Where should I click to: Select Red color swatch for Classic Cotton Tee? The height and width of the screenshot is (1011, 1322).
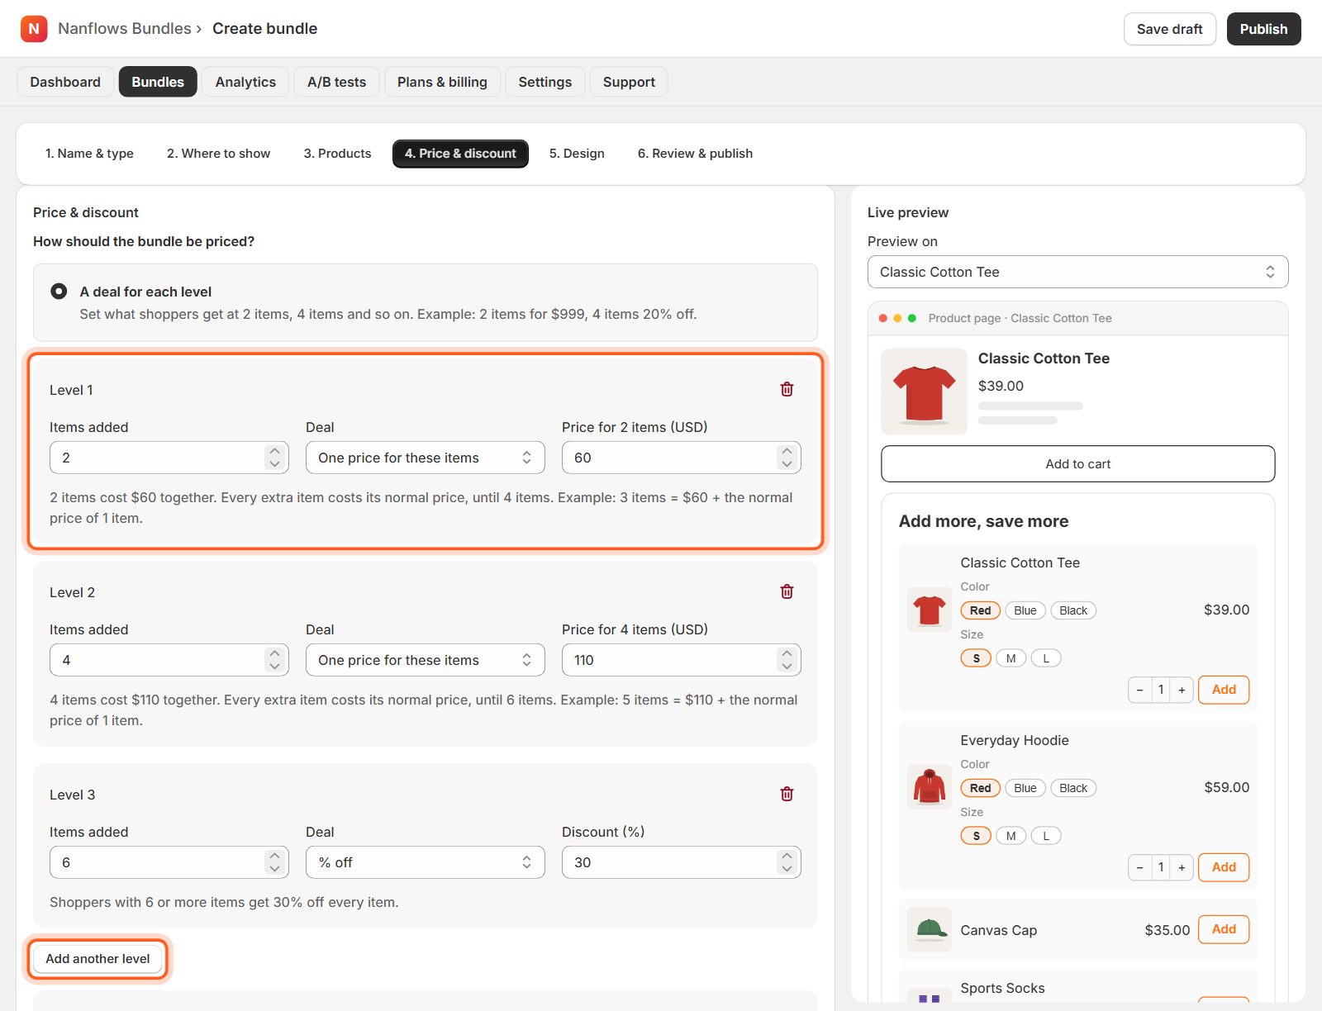(980, 610)
